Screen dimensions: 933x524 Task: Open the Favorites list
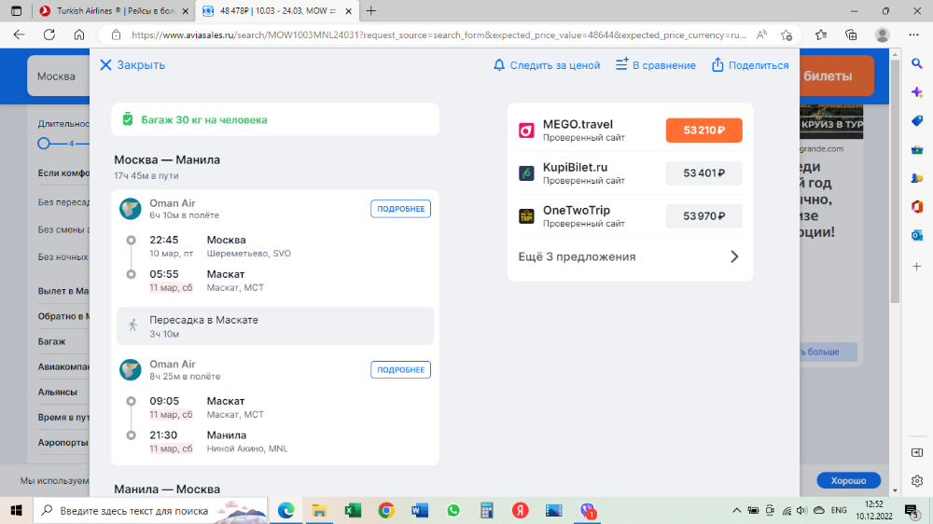pyautogui.click(x=821, y=35)
